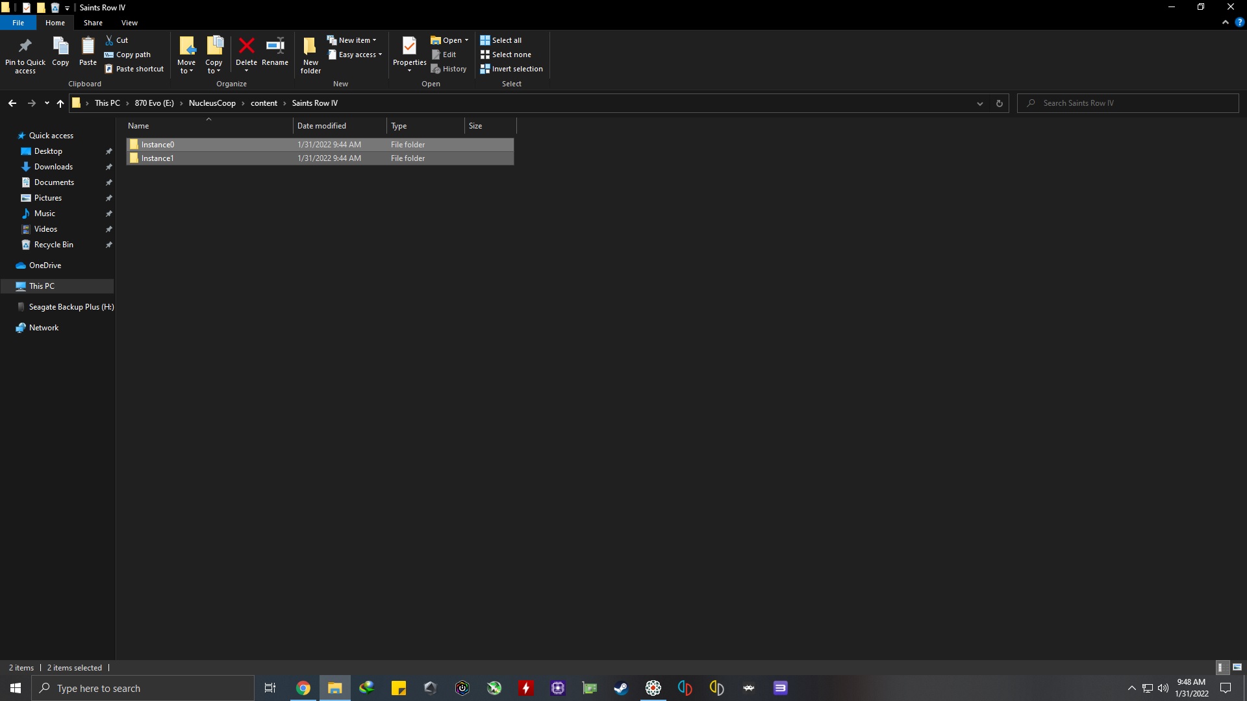1247x701 pixels.
Task: Click the Edit ribbon button
Action: point(444,55)
